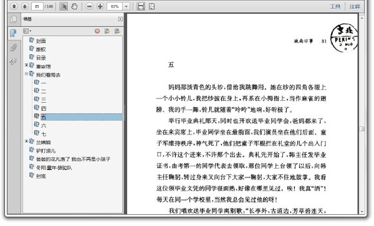Viewport: 374px width, 226px height.
Task: Add a new bookmark
Action: pyautogui.click(x=107, y=31)
